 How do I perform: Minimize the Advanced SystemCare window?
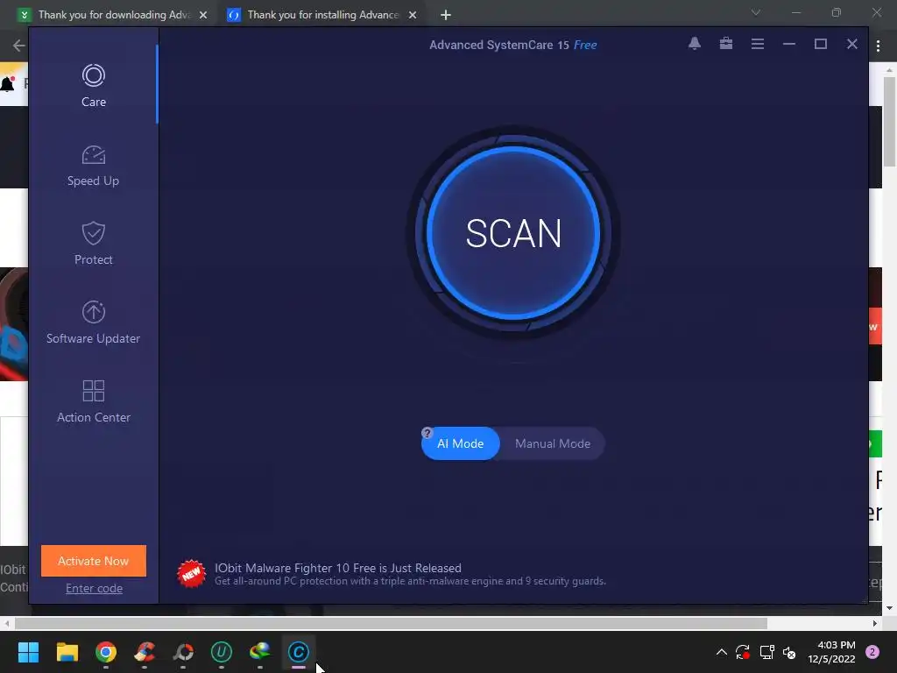(x=789, y=44)
